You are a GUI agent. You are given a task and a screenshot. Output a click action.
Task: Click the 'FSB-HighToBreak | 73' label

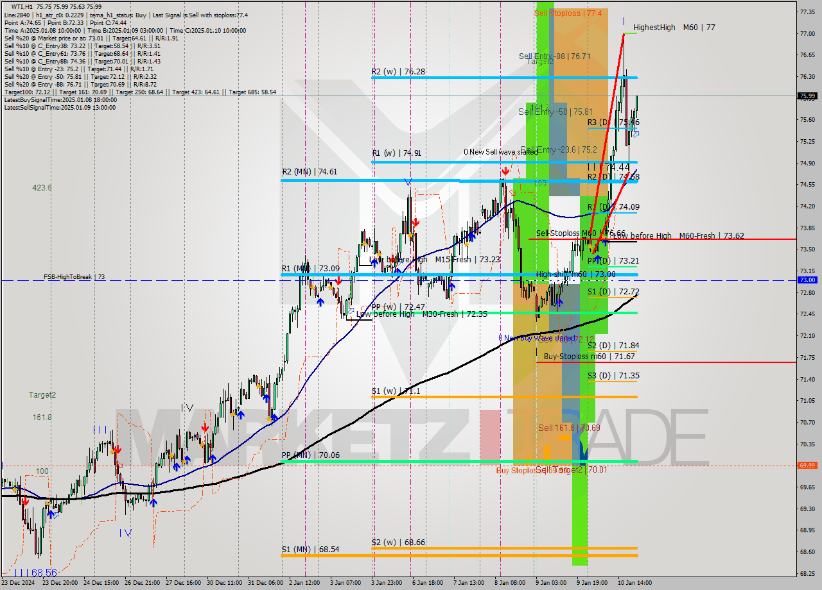coord(74,277)
